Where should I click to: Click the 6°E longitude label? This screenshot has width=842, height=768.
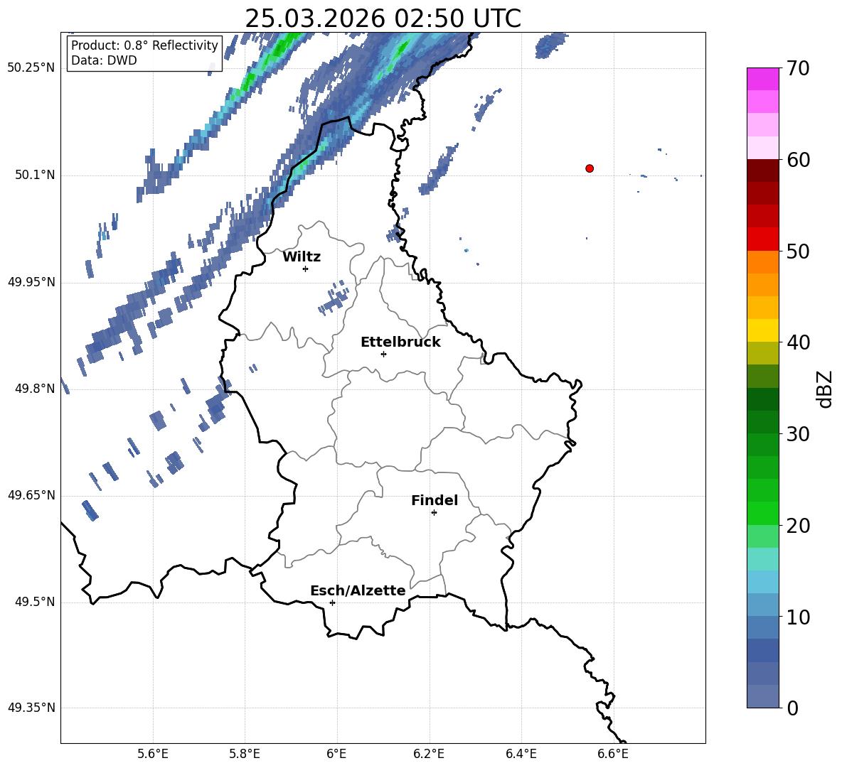[336, 754]
